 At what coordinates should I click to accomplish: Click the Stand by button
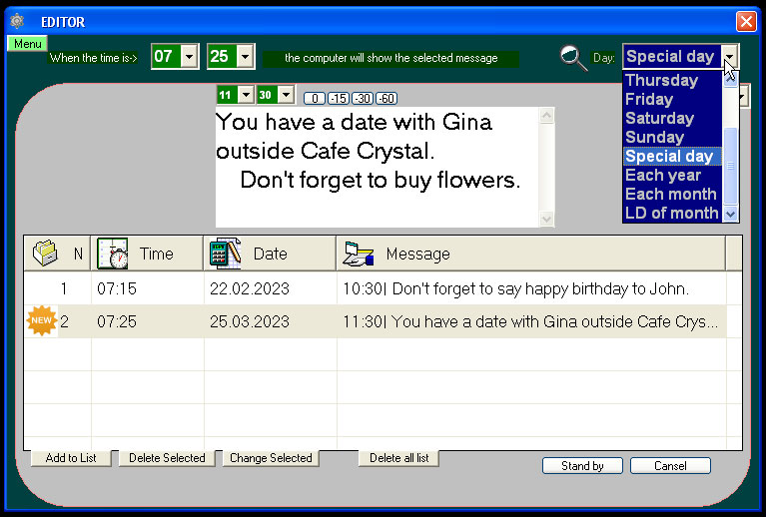coord(582,466)
